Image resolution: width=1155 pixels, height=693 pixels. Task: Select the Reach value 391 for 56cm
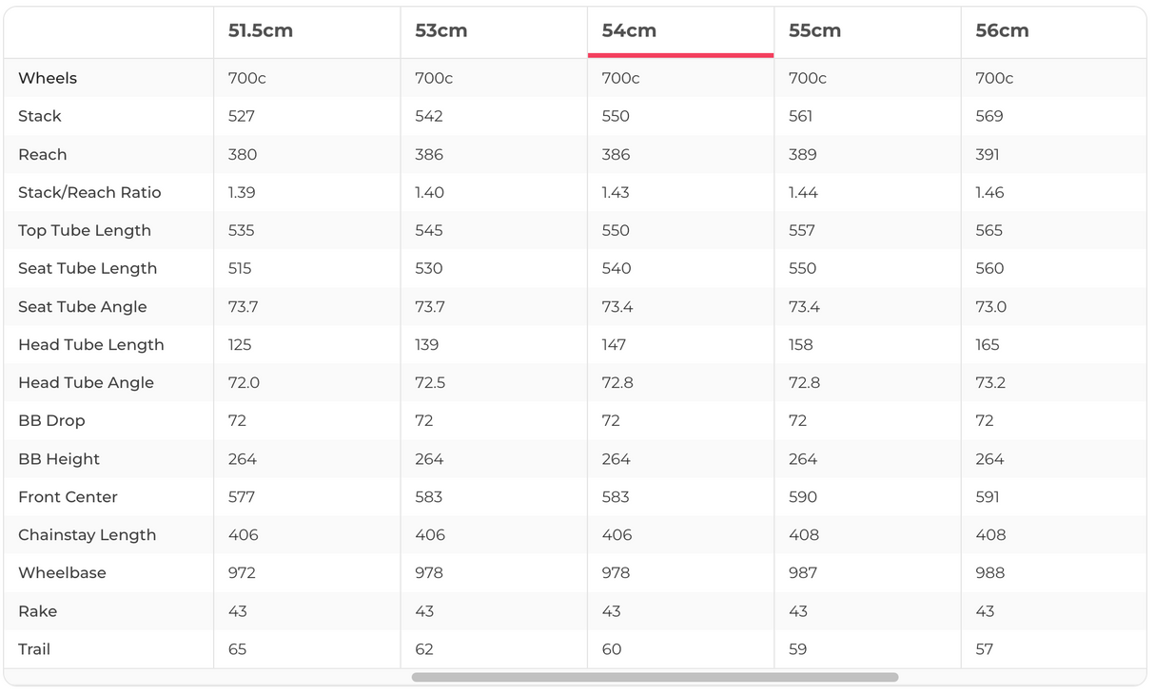coord(988,154)
